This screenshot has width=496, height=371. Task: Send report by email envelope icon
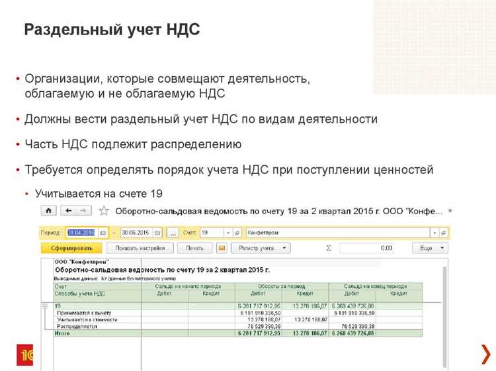click(x=222, y=248)
